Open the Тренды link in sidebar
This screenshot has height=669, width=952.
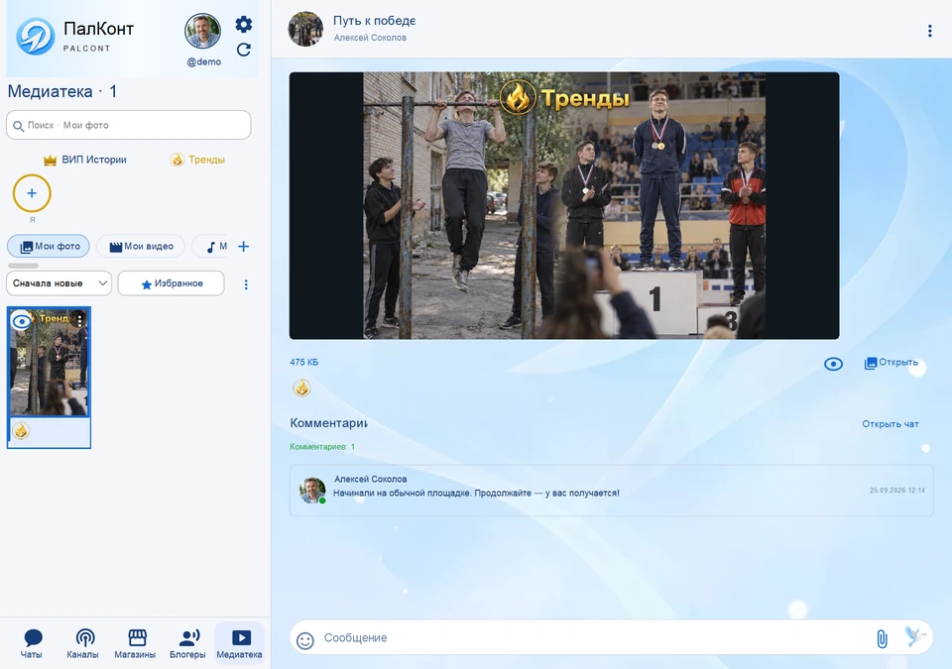click(198, 160)
